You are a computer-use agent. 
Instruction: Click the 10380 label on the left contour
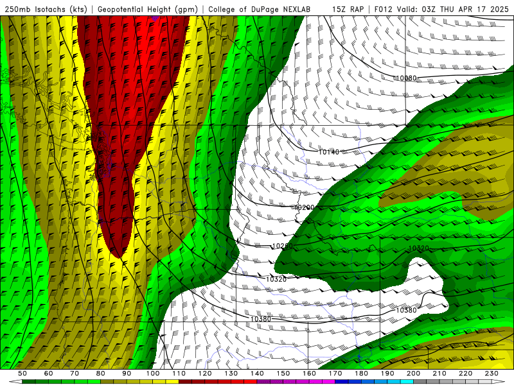(261, 319)
